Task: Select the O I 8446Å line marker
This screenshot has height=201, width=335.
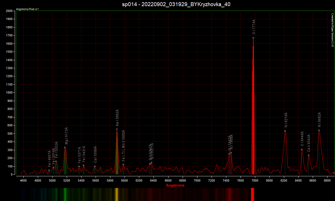Action: pyautogui.click(x=302, y=150)
